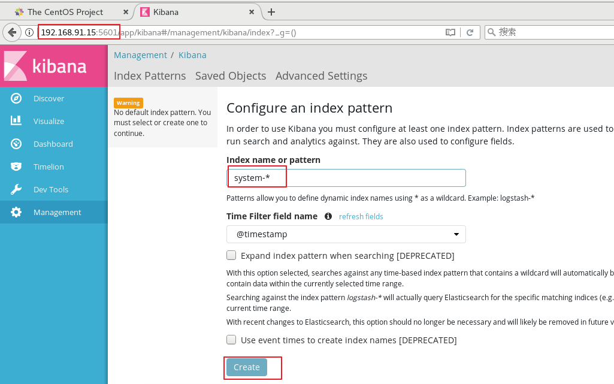
Task: Click info icon next to Time Filter field name
Action: (x=328, y=216)
